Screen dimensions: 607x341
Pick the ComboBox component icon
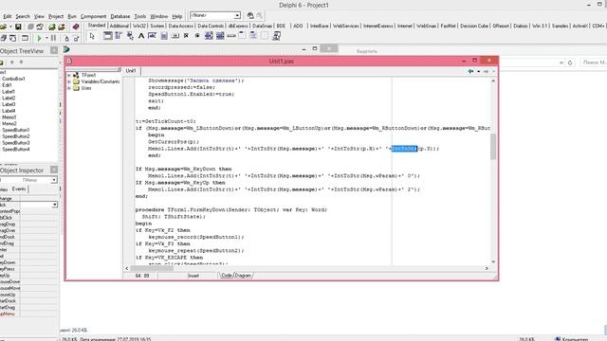220,36
